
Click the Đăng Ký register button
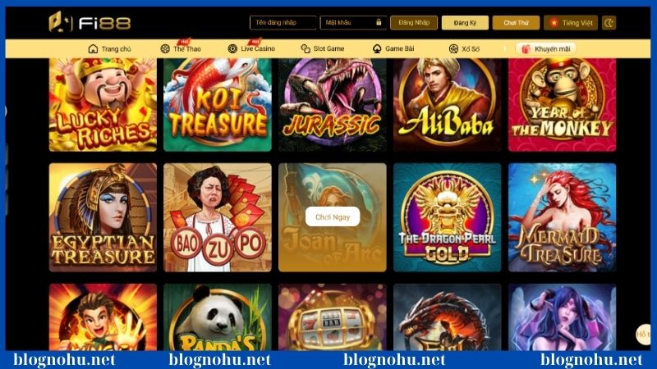[x=465, y=23]
